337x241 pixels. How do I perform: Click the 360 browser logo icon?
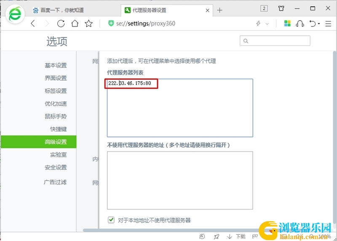click(15, 14)
